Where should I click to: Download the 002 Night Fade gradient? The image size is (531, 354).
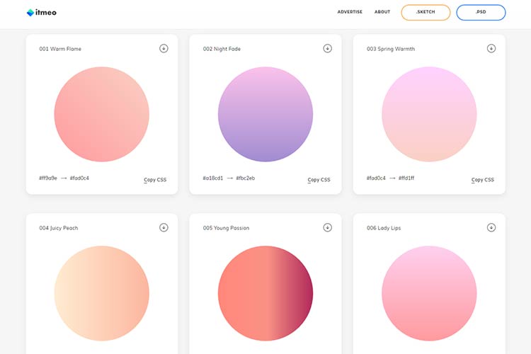point(327,48)
